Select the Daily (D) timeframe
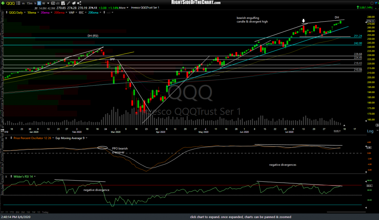 pos(39,4)
